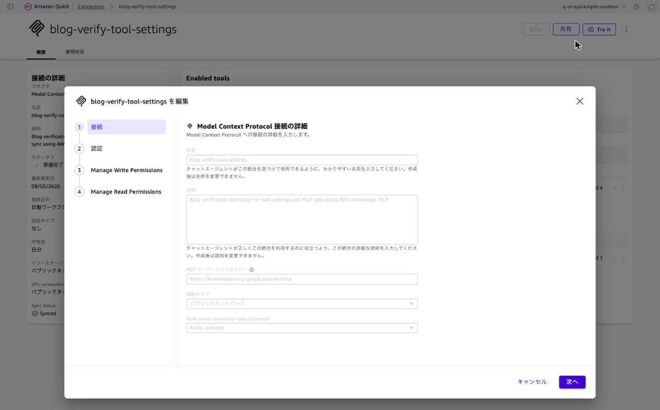Viewport: 660px width, 410px height.
Task: Open the Connectors breadcrumb link
Action: click(91, 7)
